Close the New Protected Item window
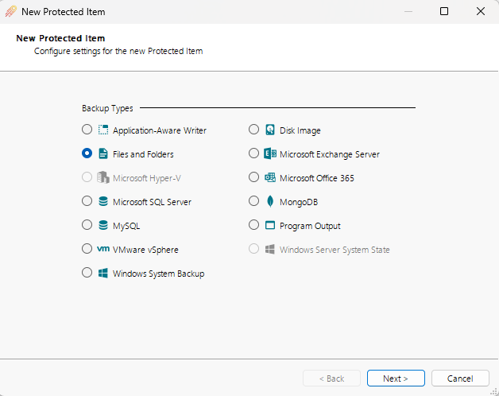 pos(480,12)
